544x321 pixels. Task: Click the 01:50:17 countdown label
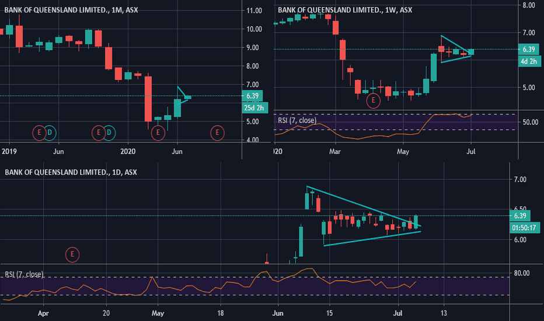click(524, 228)
